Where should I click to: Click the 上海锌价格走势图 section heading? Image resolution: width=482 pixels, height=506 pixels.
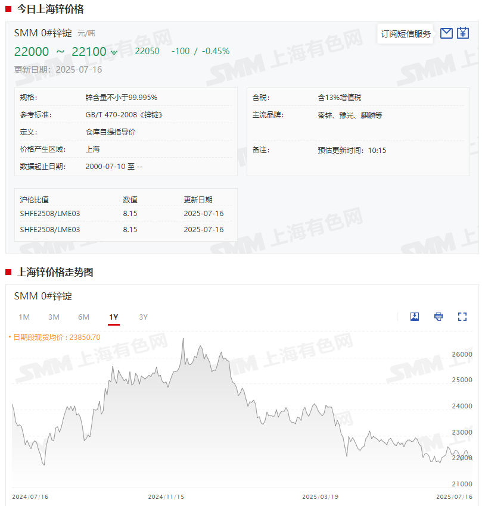pyautogui.click(x=55, y=272)
